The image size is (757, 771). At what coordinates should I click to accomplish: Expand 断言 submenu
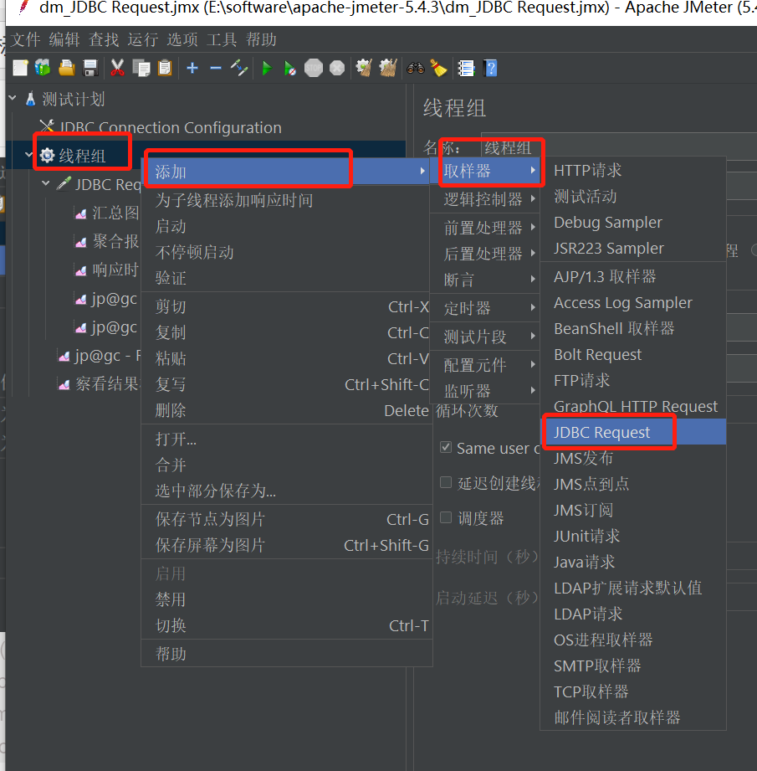(x=485, y=280)
